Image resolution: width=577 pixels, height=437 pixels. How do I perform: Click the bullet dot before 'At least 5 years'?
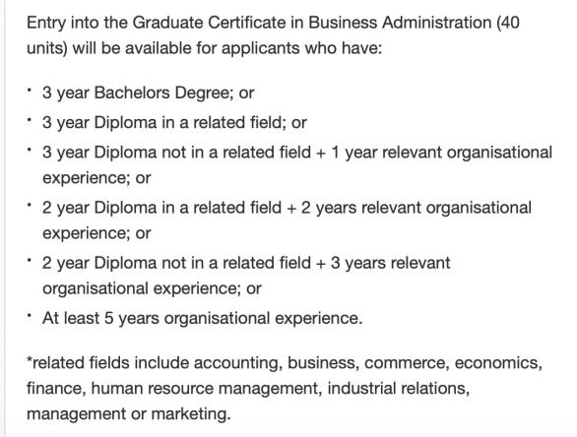[30, 315]
